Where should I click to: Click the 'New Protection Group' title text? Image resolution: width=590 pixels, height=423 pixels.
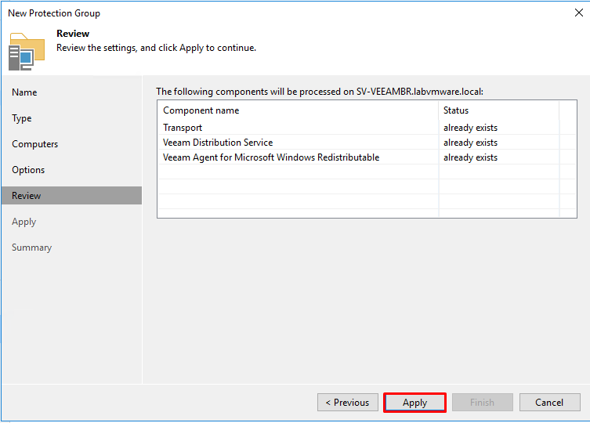point(54,13)
